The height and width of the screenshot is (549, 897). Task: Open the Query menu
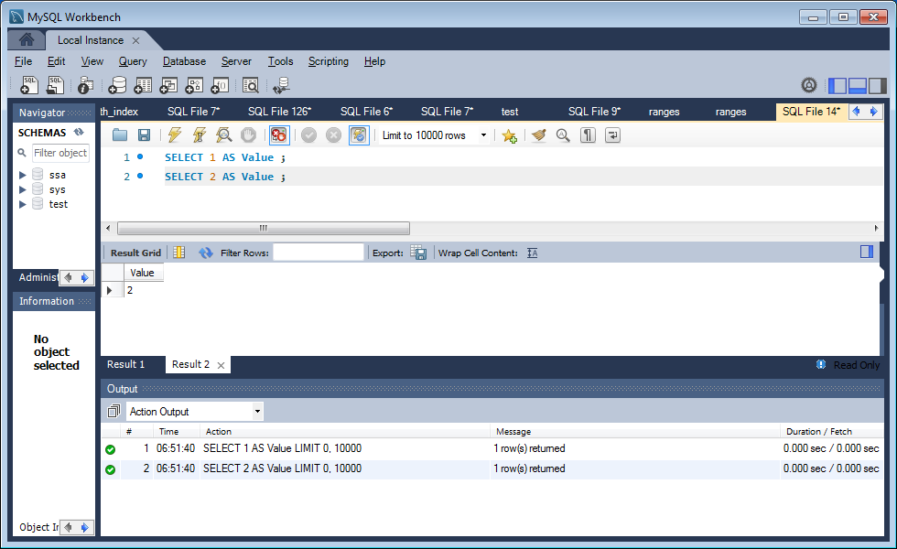133,61
